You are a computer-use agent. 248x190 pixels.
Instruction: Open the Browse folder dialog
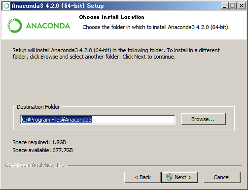pyautogui.click(x=204, y=119)
